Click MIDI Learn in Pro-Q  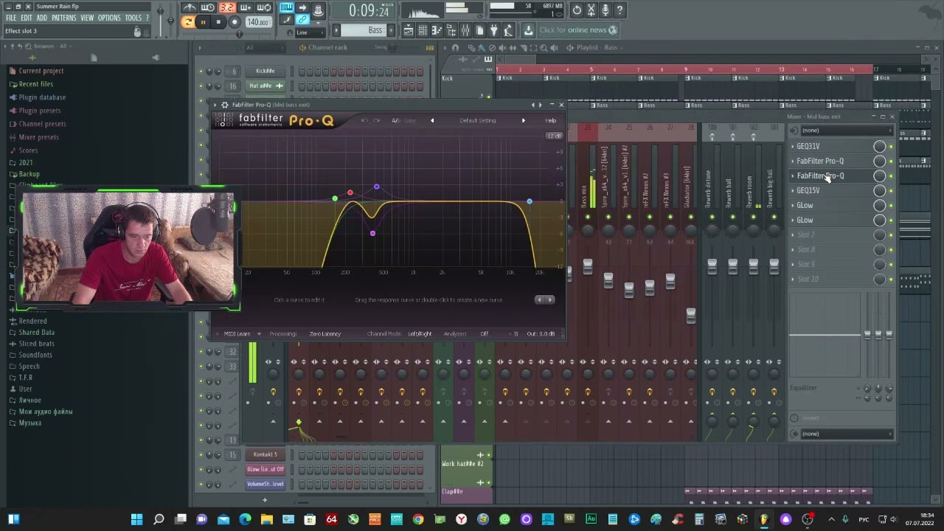tap(237, 334)
